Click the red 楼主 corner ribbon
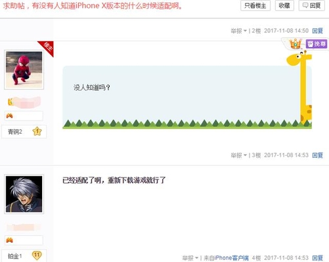329x262 pixels. (47, 47)
